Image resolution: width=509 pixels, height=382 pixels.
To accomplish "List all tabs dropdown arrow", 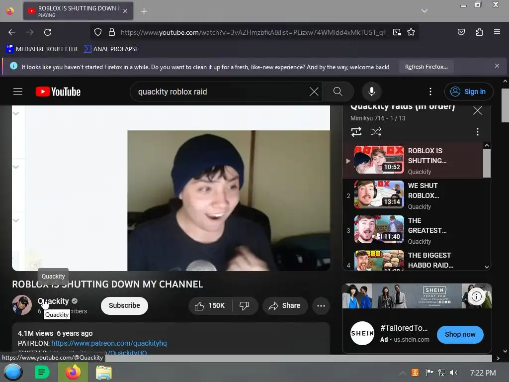I will [x=424, y=11].
